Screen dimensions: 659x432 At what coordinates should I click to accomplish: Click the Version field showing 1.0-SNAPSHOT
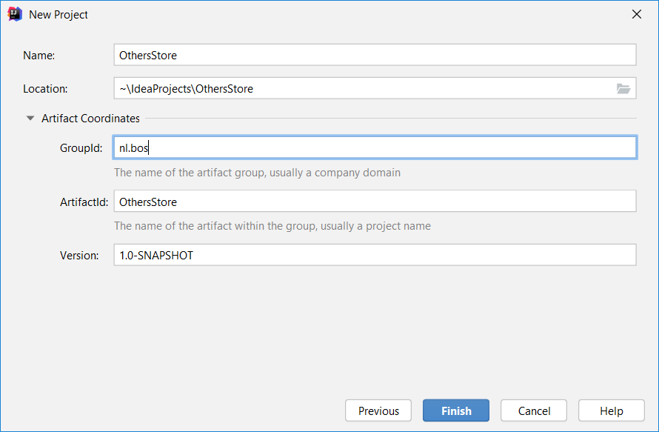point(375,255)
